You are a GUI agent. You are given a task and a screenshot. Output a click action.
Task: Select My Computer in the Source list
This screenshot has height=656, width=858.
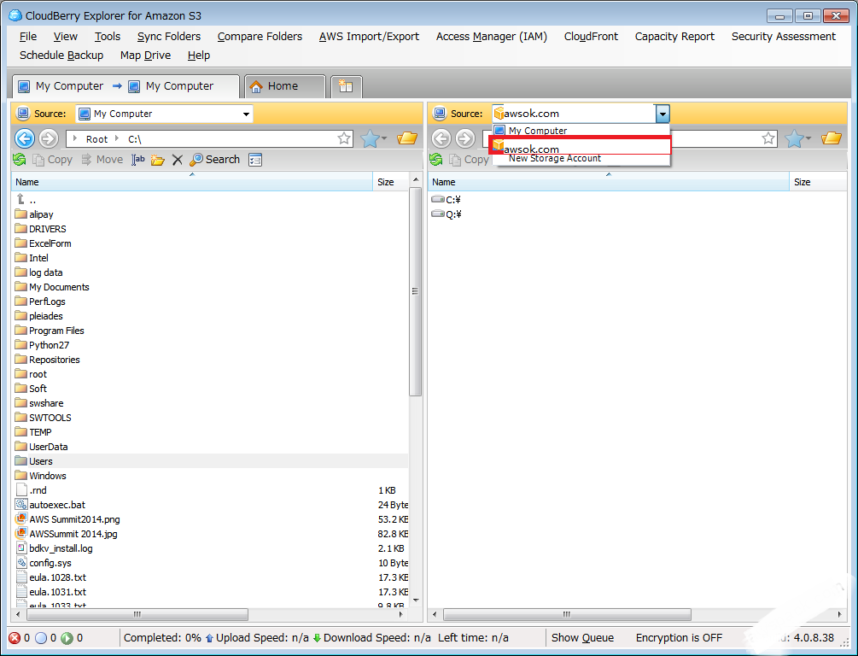click(x=581, y=131)
